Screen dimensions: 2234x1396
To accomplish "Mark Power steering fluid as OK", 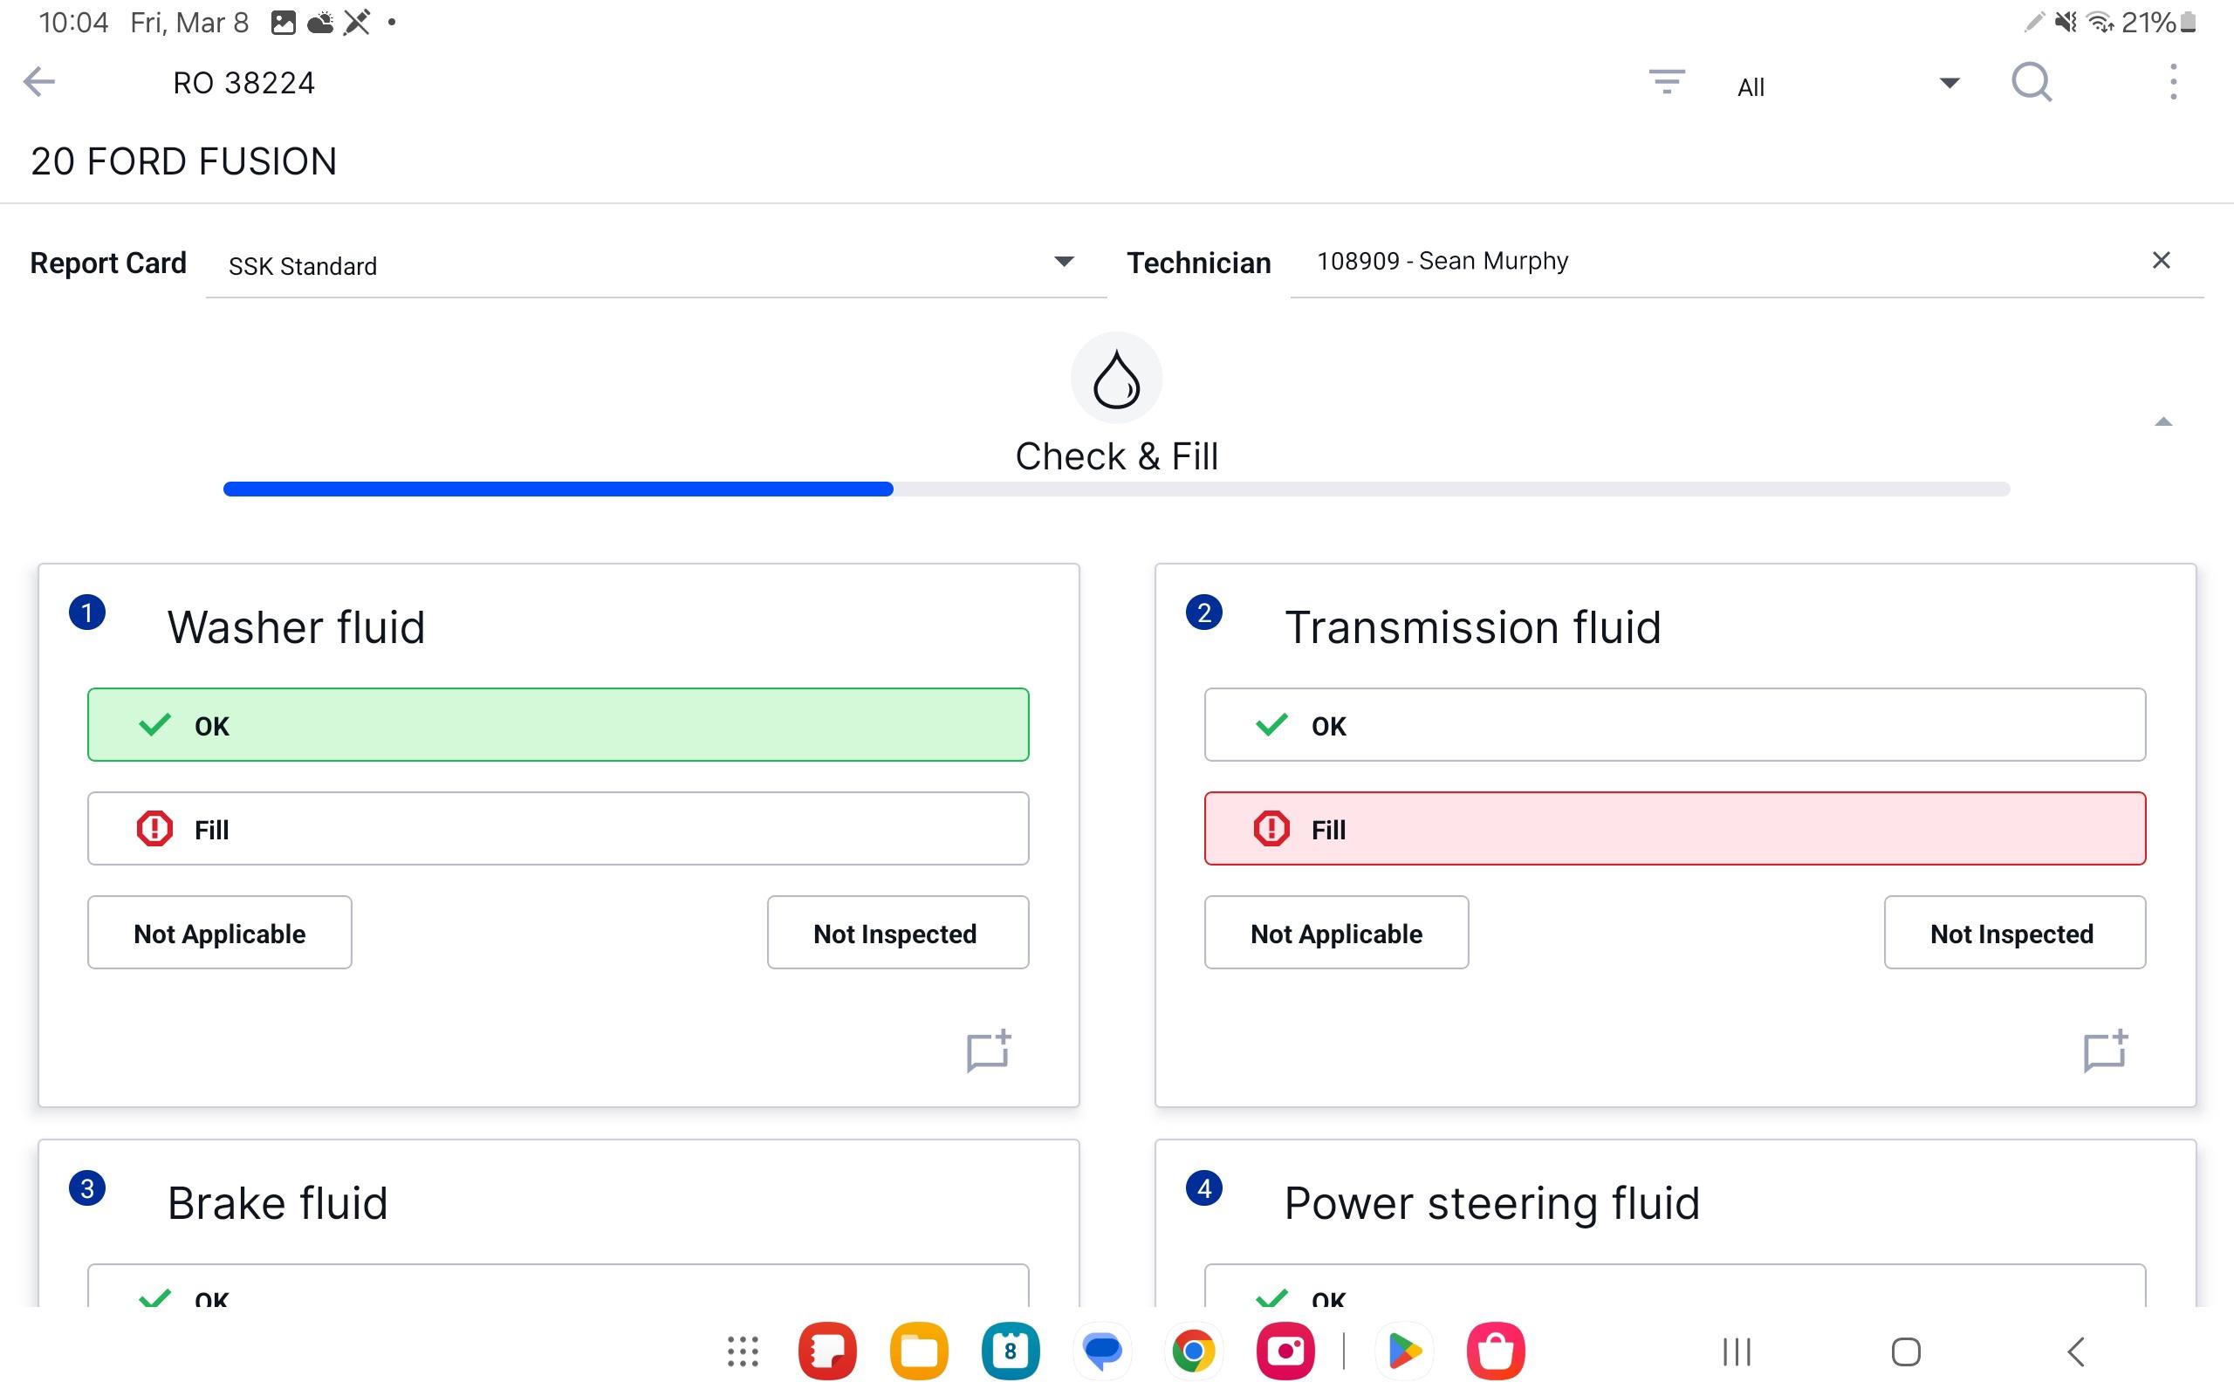I will (x=1675, y=1286).
